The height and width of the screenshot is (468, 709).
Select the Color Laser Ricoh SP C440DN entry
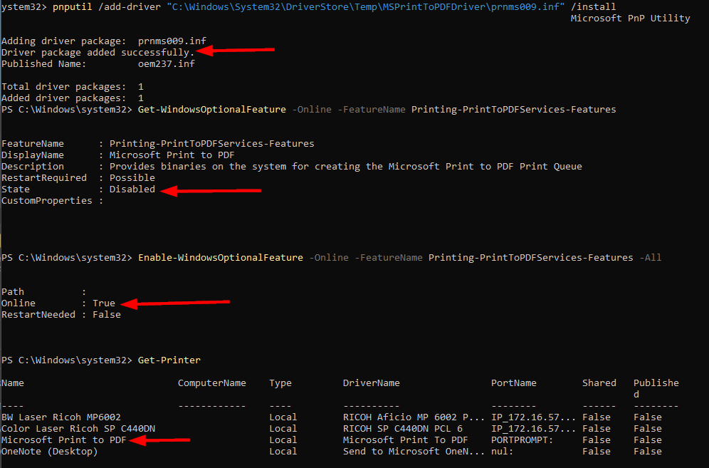point(78,429)
